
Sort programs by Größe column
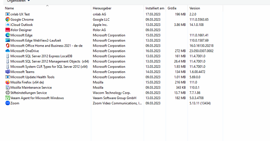[x=172, y=8]
